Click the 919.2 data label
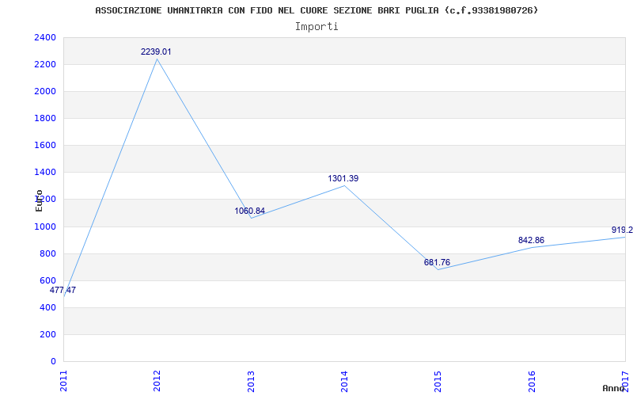This screenshot has width=633, height=396. click(x=622, y=230)
